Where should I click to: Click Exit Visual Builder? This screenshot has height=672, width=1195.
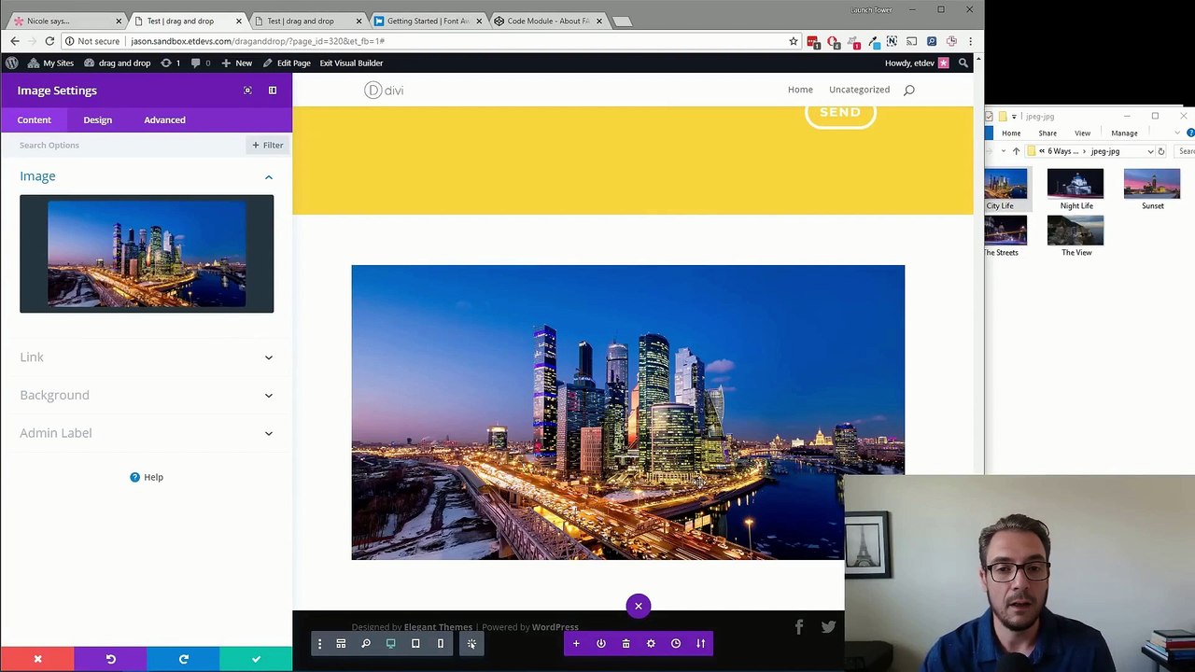(351, 63)
